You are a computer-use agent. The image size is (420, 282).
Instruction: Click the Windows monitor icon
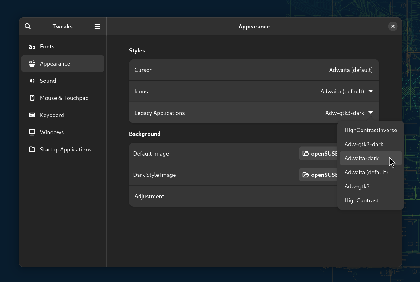click(x=32, y=132)
